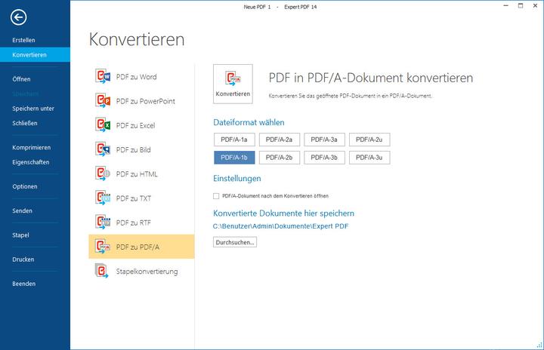Screen dimensions: 544x350
Task: Open the Öffnen sidebar item
Action: [21, 79]
